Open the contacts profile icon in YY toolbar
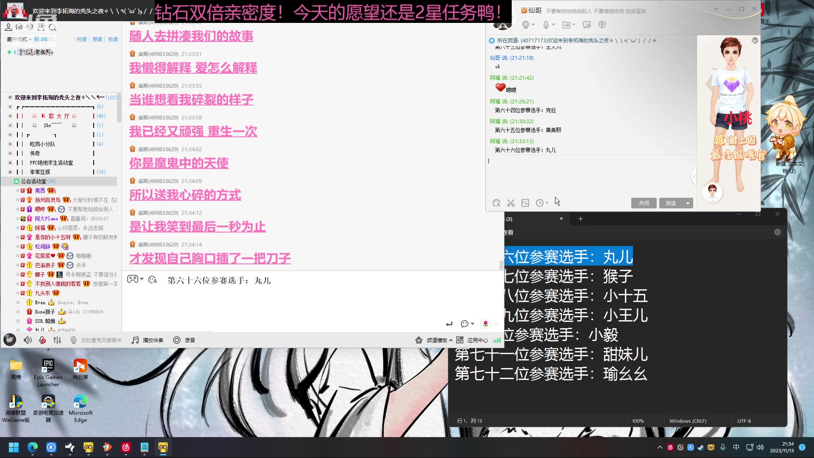The image size is (814, 458). (8, 27)
